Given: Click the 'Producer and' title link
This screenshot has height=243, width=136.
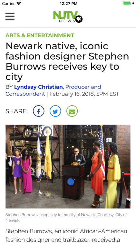Looking at the screenshot, I should pos(83,87).
